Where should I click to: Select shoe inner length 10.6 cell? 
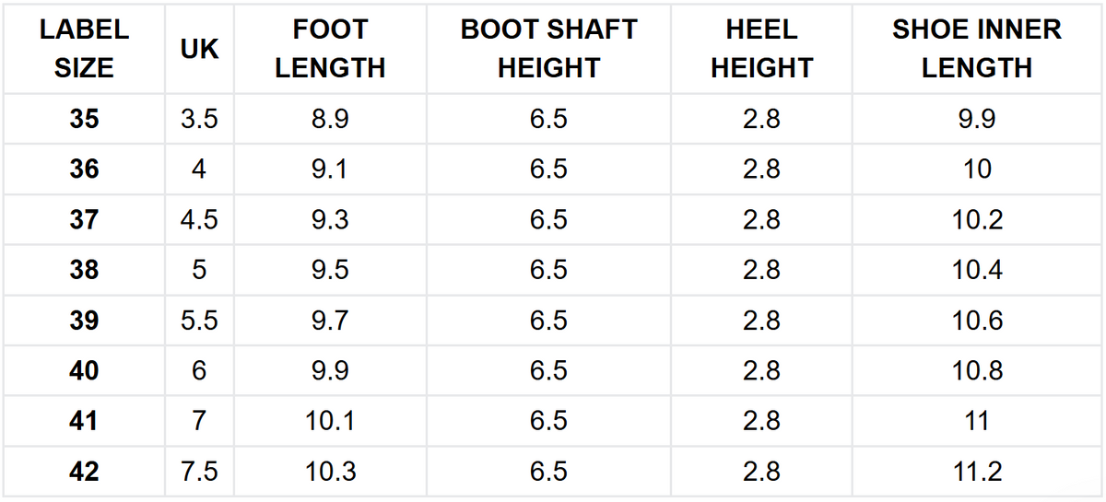976,321
